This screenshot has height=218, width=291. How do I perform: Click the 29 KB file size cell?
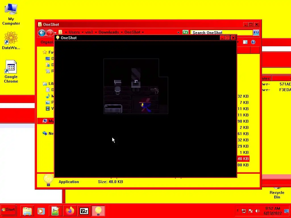click(243, 146)
